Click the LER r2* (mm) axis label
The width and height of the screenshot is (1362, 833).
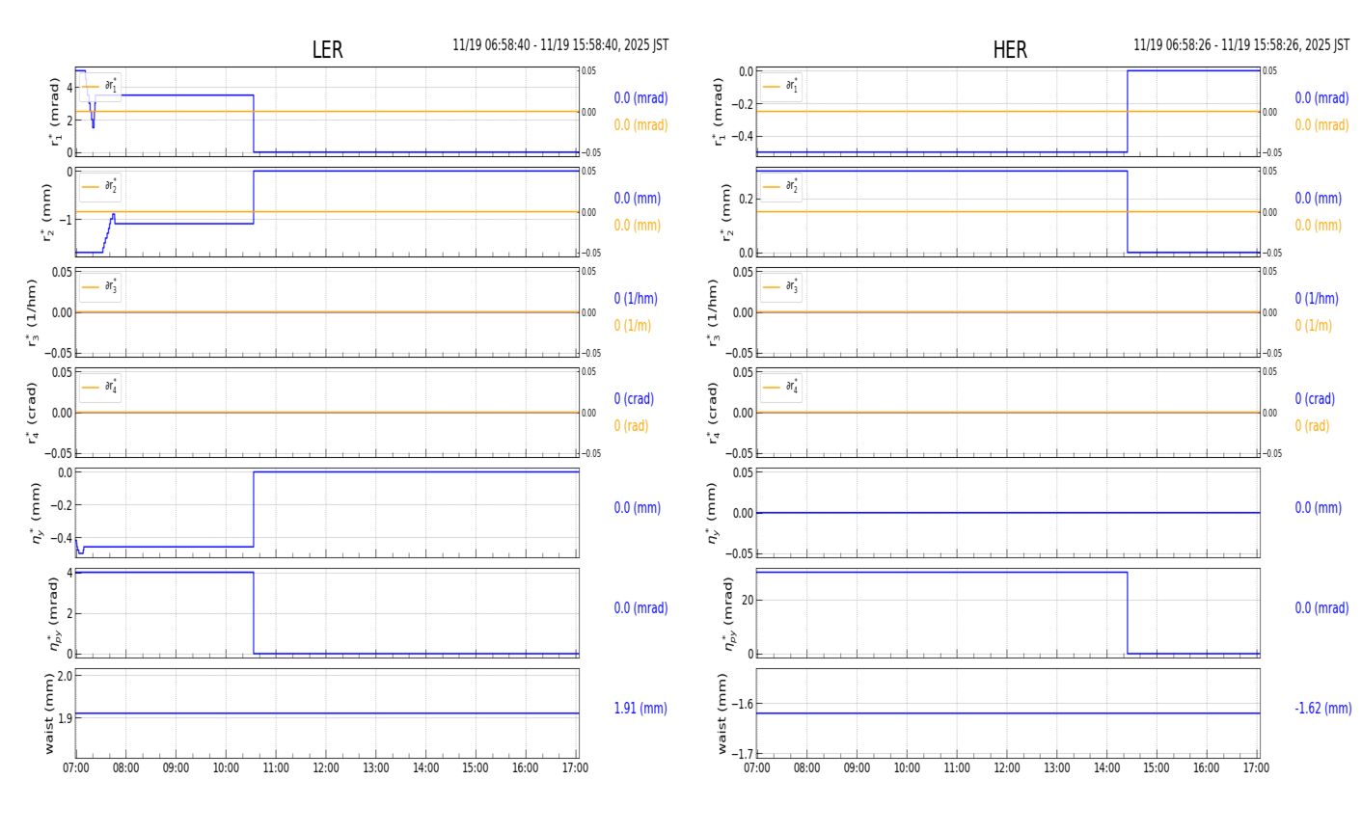pyautogui.click(x=46, y=212)
